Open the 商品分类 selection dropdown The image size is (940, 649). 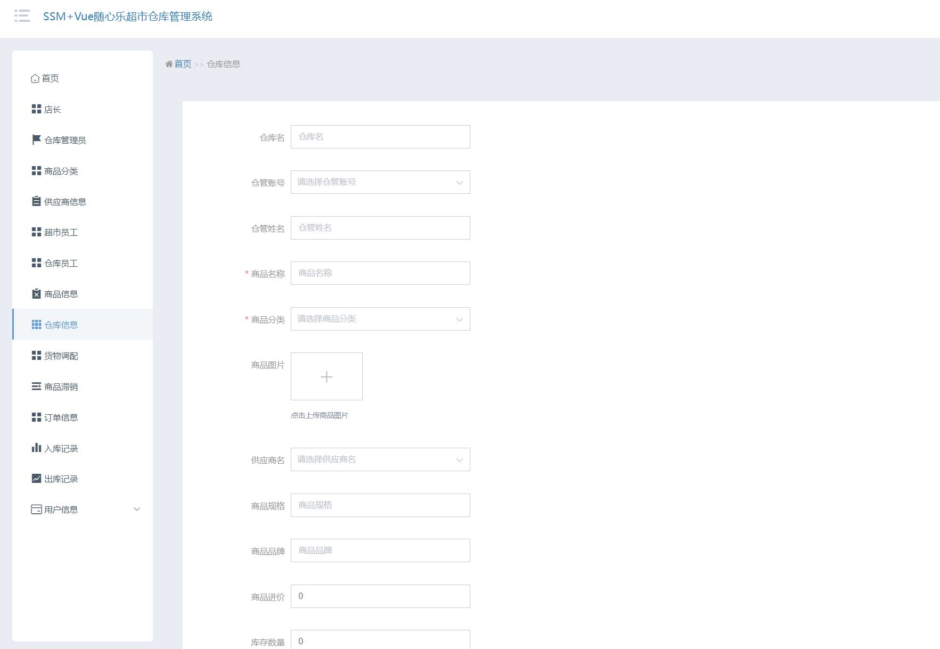(380, 319)
